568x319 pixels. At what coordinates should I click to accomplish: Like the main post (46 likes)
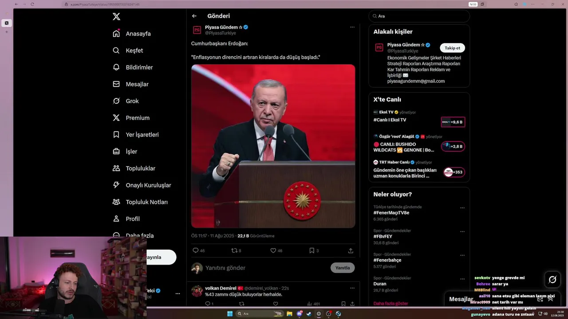coord(276,250)
